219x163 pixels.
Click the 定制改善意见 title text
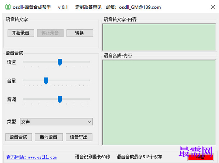coord(88,7)
